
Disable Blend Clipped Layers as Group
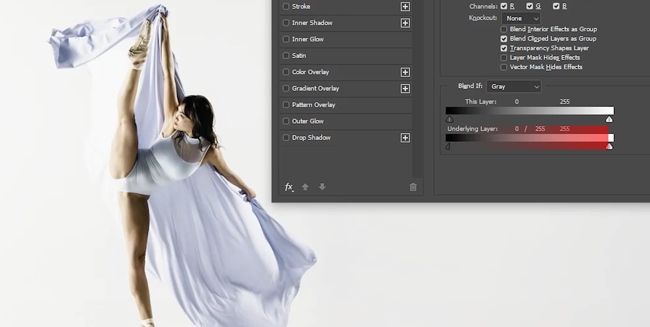(x=504, y=38)
